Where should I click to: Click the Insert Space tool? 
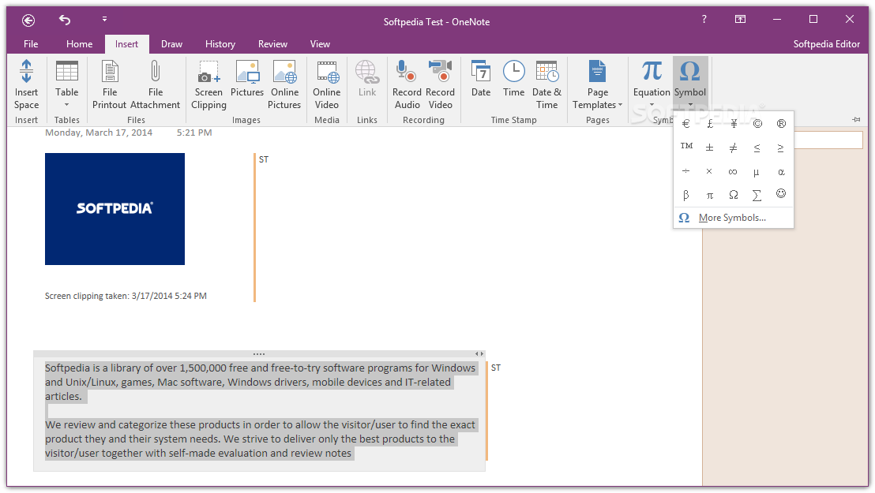click(26, 84)
